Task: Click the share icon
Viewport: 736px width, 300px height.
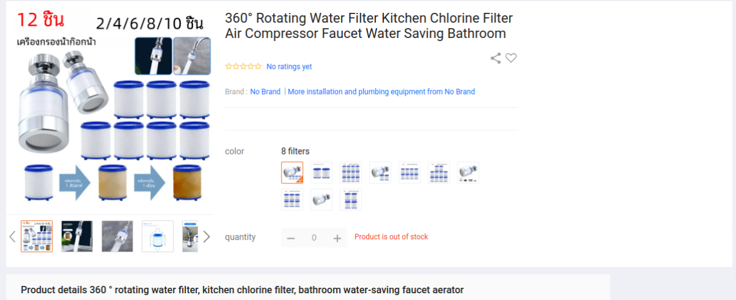Action: pyautogui.click(x=496, y=58)
